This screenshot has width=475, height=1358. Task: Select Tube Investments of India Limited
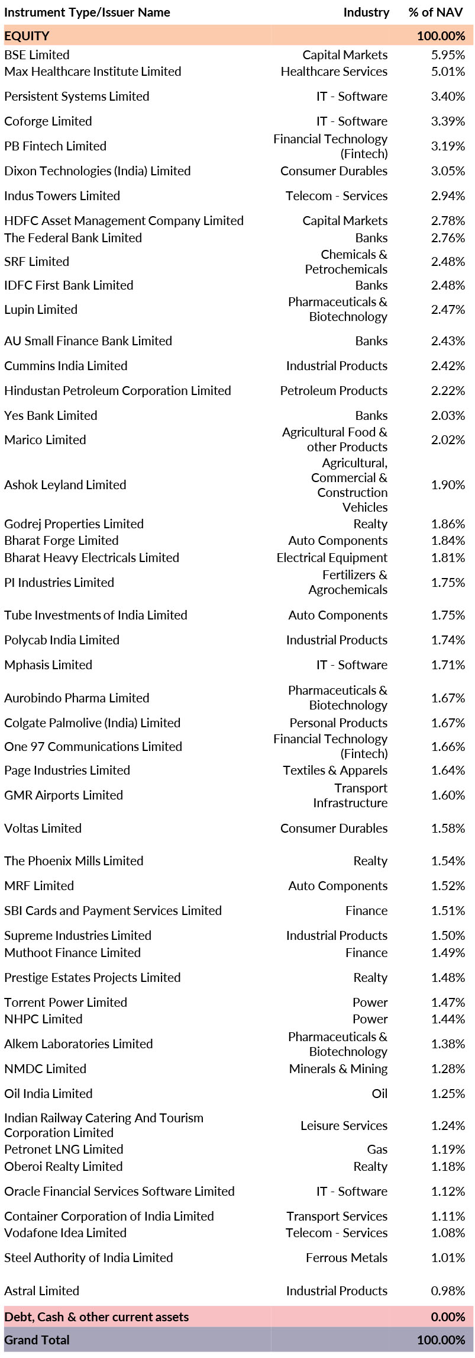[95, 615]
